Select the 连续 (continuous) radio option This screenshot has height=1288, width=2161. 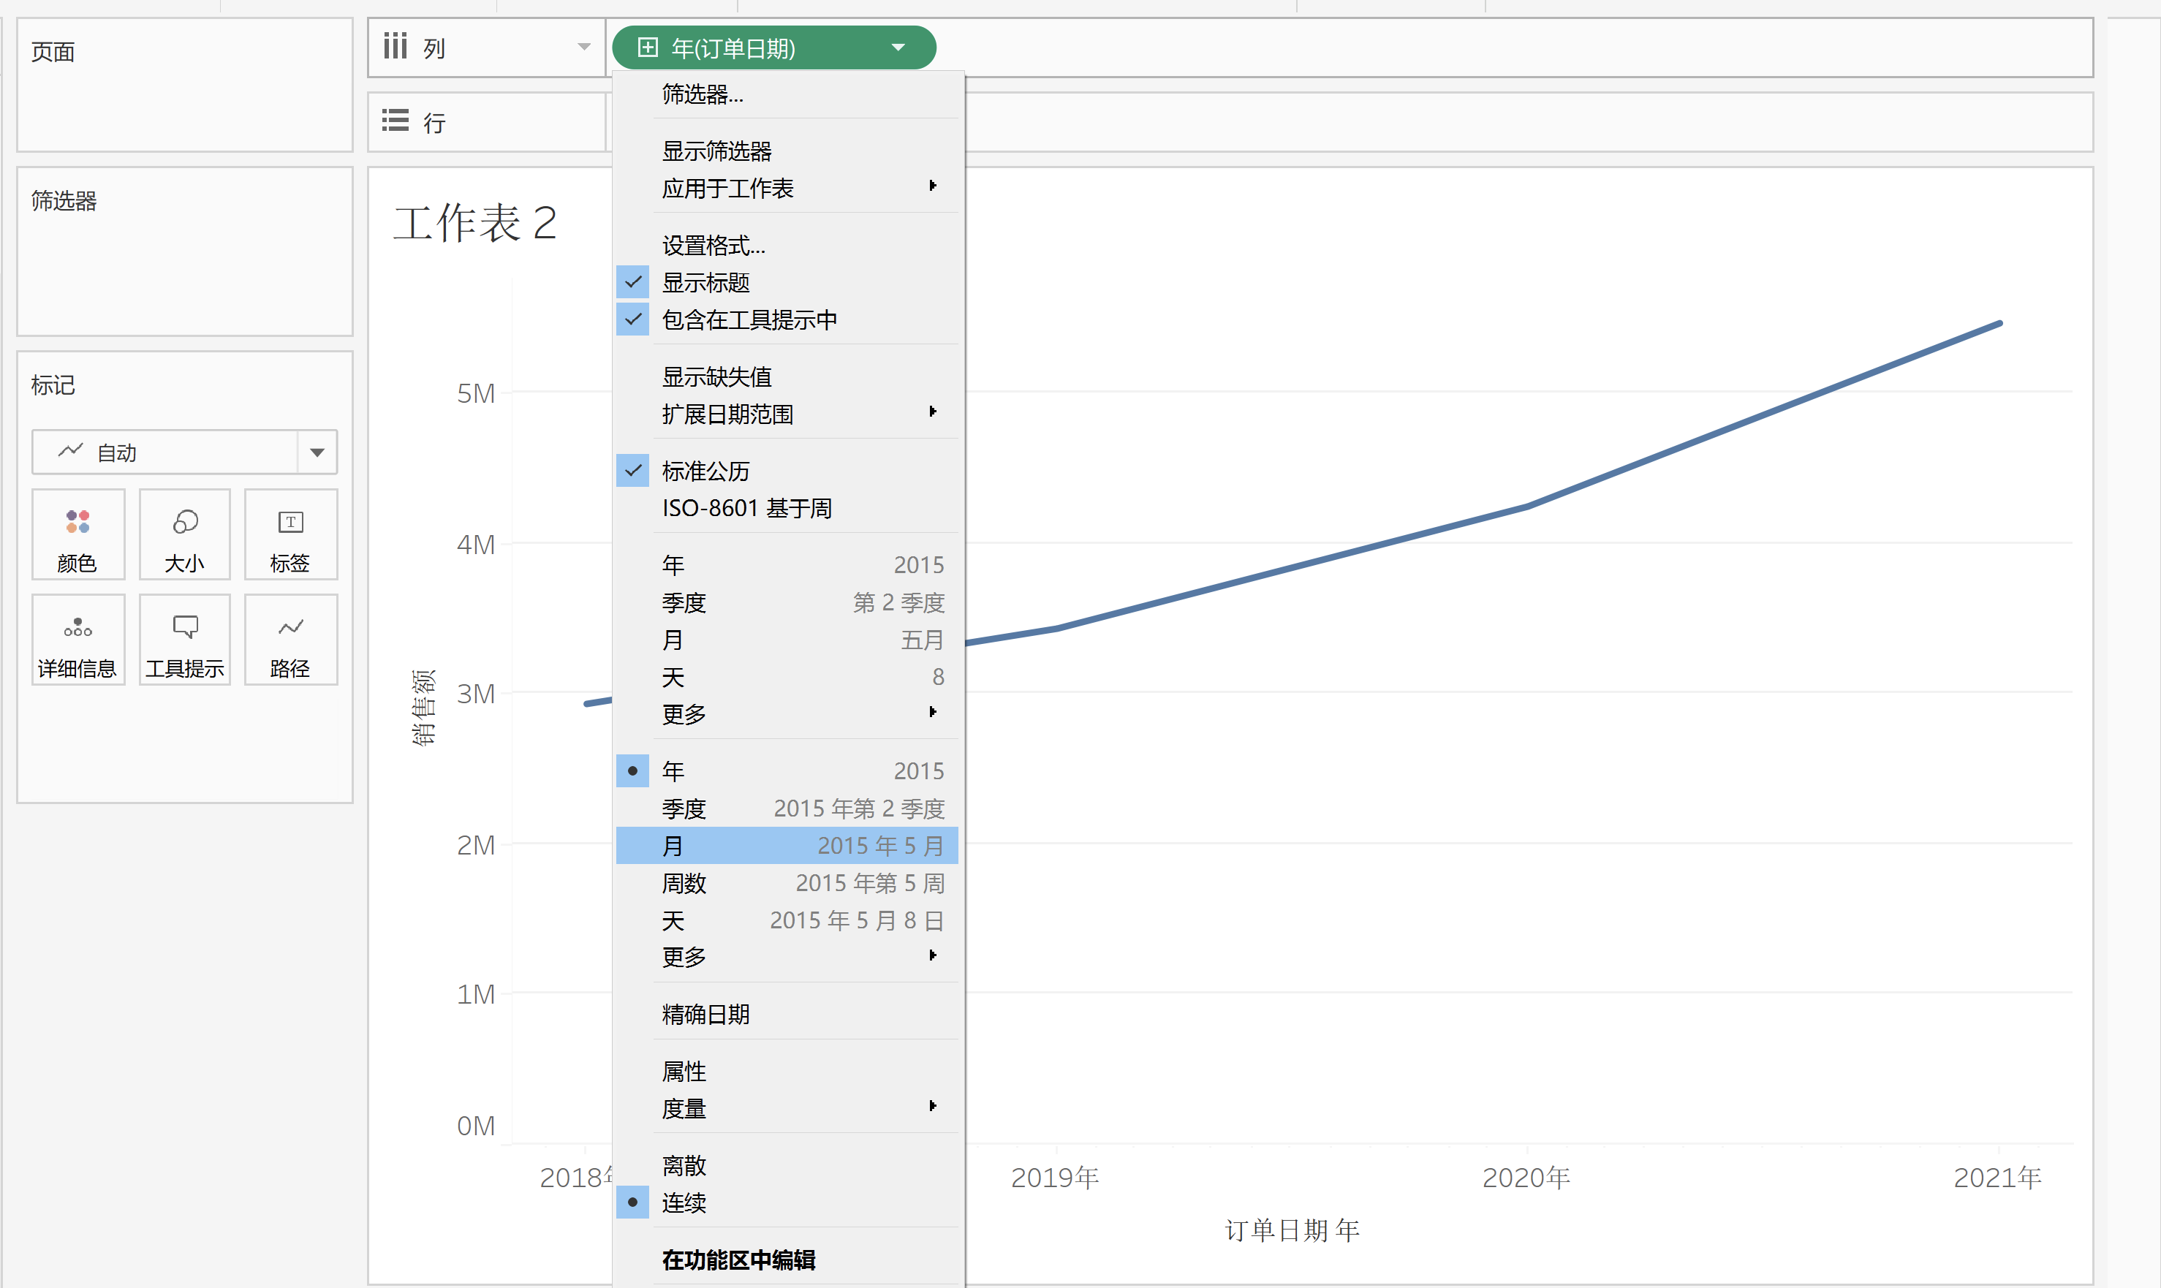click(x=787, y=1203)
